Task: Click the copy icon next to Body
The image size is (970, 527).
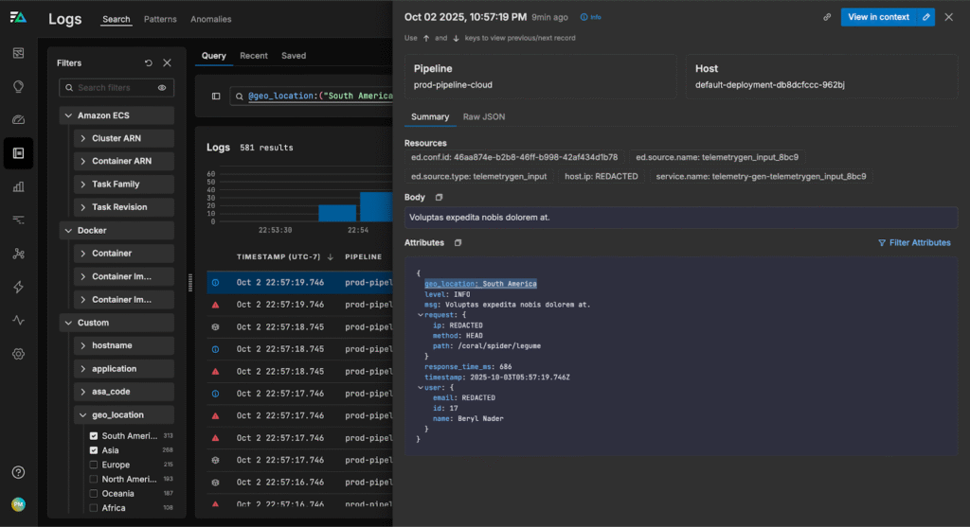Action: 439,197
